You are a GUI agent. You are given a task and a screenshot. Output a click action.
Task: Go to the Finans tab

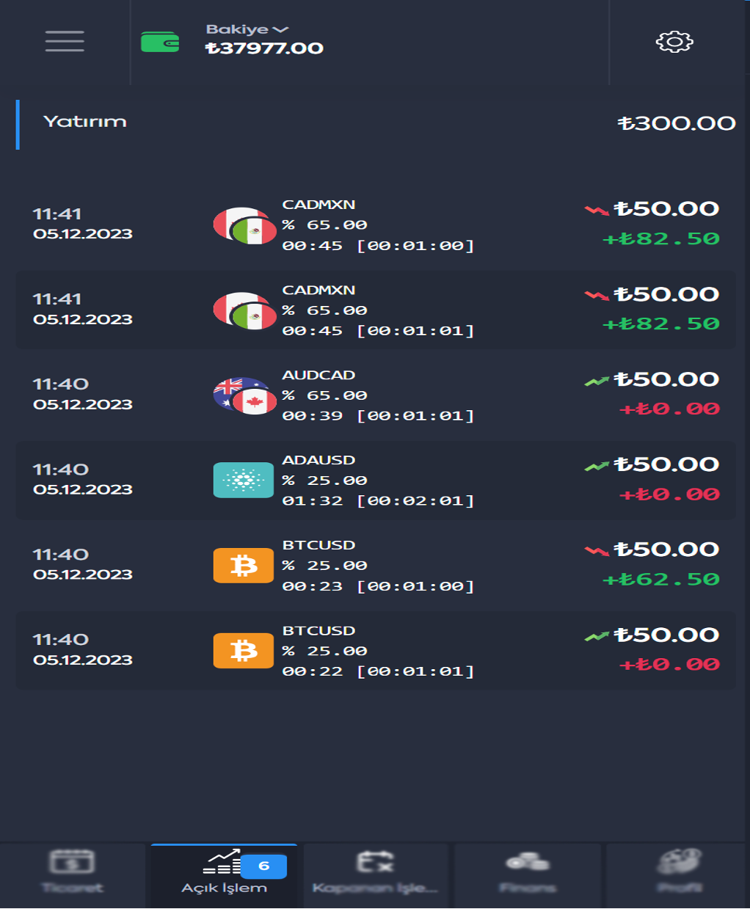(x=528, y=872)
